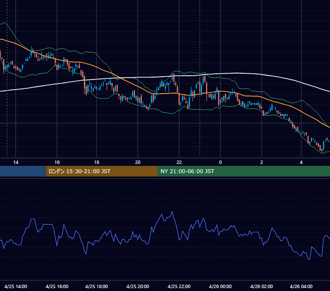The width and height of the screenshot is (330, 291).
Task: Click the 4/26 04:00 date label
Action: click(301, 286)
